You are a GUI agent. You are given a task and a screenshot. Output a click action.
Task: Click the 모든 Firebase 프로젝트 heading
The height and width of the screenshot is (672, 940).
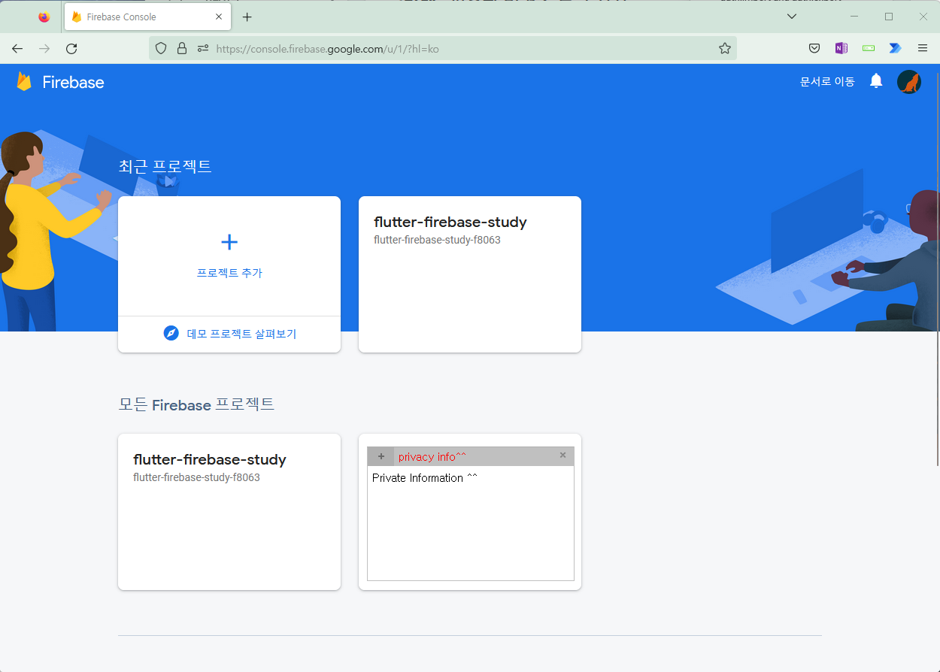click(x=196, y=404)
